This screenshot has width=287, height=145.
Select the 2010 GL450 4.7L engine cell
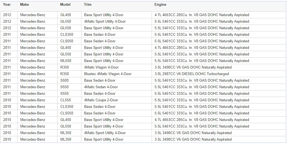pos(219,120)
